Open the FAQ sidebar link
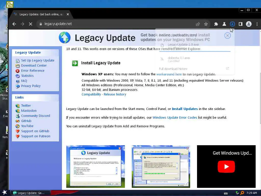The width and height of the screenshot is (261, 196). 24,81
